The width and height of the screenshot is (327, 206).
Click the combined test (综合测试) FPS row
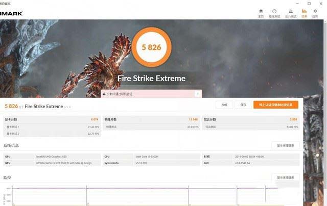(251, 127)
